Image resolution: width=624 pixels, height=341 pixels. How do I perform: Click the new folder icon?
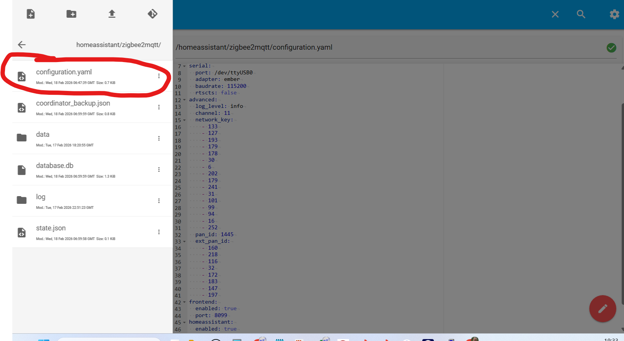71,14
